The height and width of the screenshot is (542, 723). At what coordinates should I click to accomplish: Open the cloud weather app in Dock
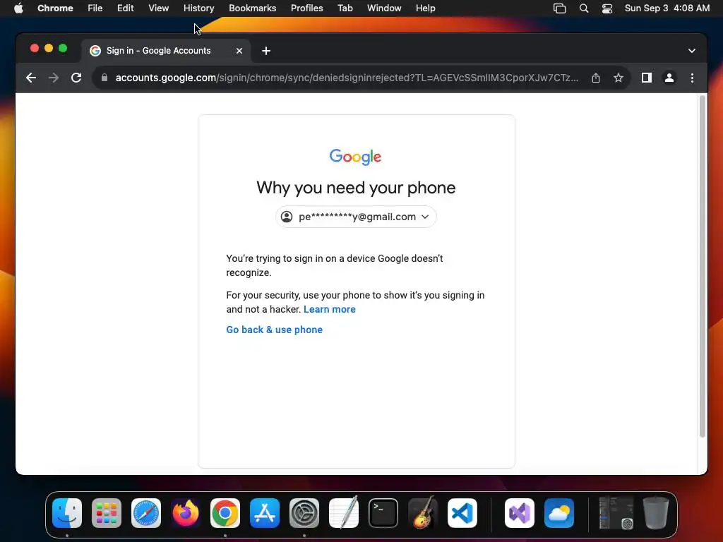click(x=559, y=513)
